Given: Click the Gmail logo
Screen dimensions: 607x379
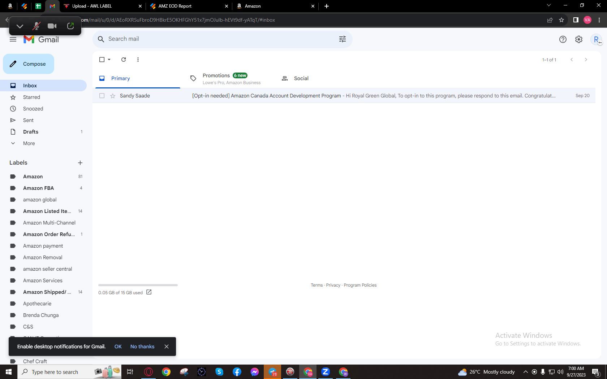Looking at the screenshot, I should [41, 39].
